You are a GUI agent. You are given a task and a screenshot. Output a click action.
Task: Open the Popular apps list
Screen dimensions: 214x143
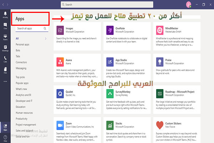click(22, 83)
